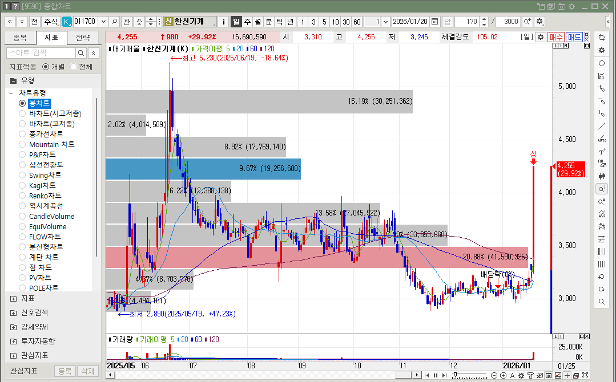The height and width of the screenshot is (382, 616).
Task: Click the camera capture icon in title bar
Action: point(561,6)
